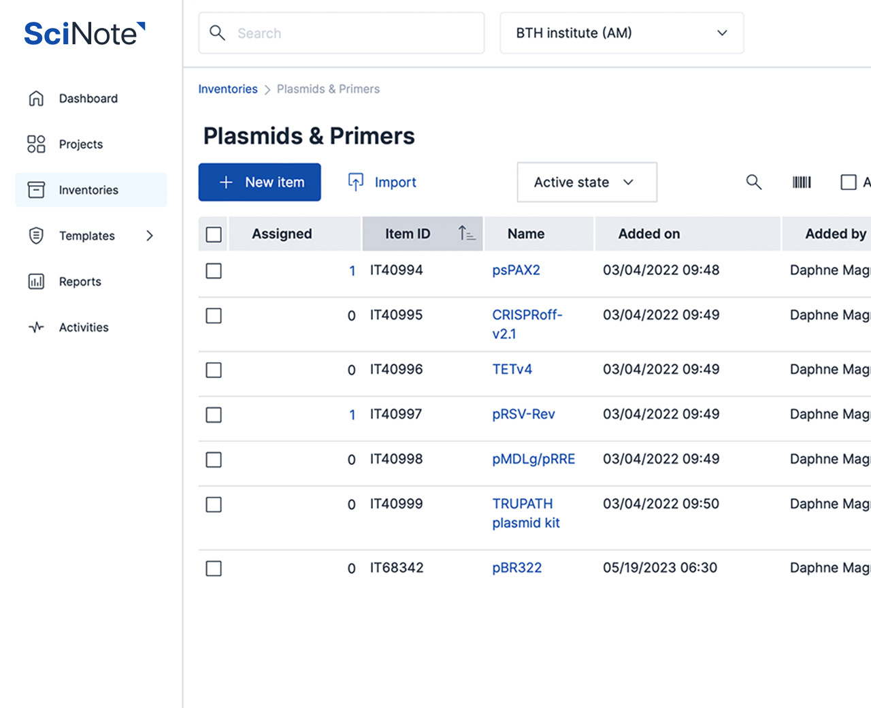The image size is (871, 708).
Task: Open the inventory search magnifier icon
Action: point(753,182)
